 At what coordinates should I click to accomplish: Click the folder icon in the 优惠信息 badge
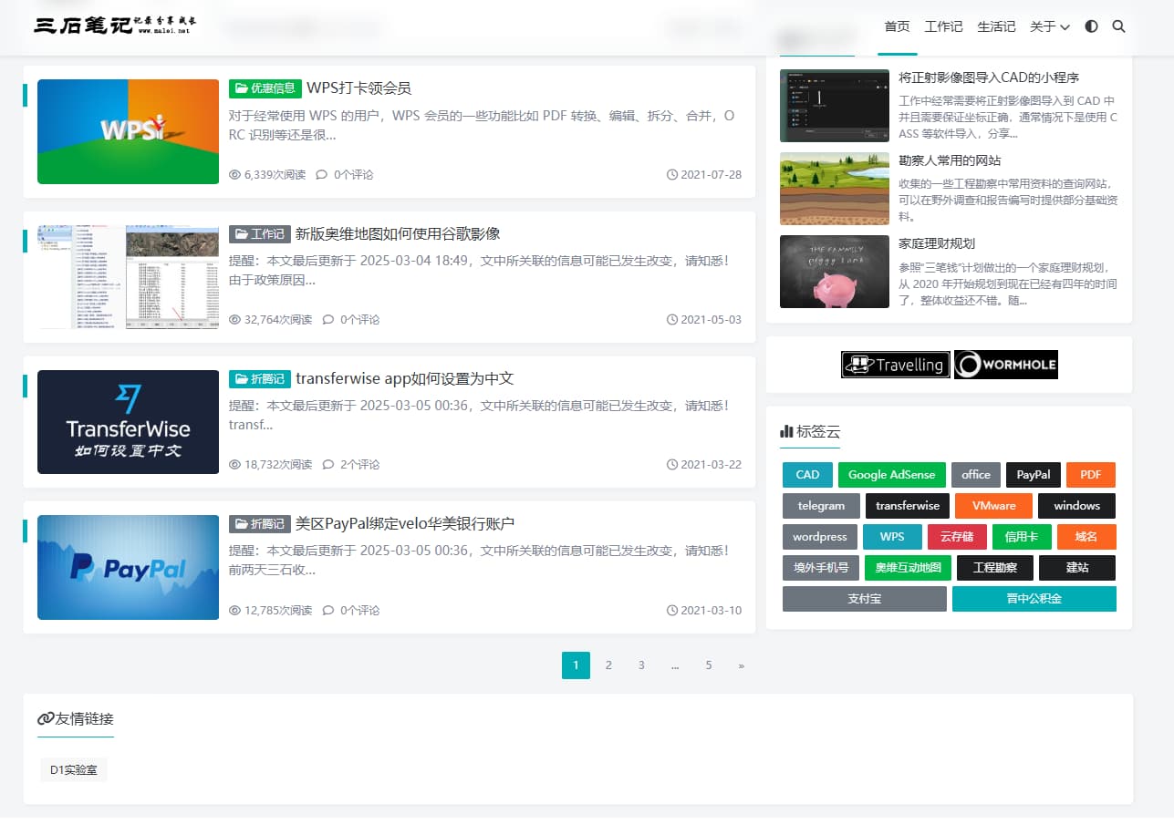242,88
